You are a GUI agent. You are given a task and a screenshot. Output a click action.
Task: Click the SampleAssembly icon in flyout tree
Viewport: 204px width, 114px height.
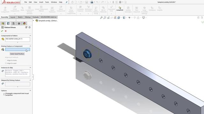point(37,21)
